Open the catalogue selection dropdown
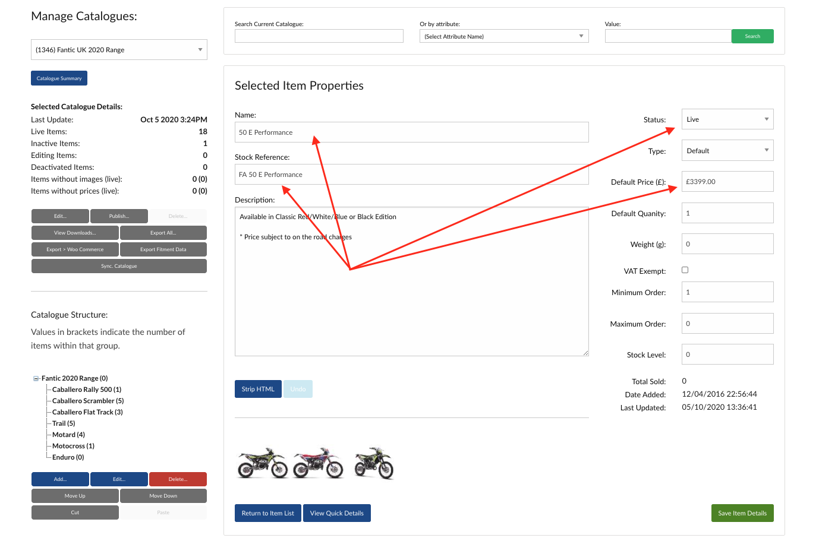This screenshot has width=819, height=538. 119,50
